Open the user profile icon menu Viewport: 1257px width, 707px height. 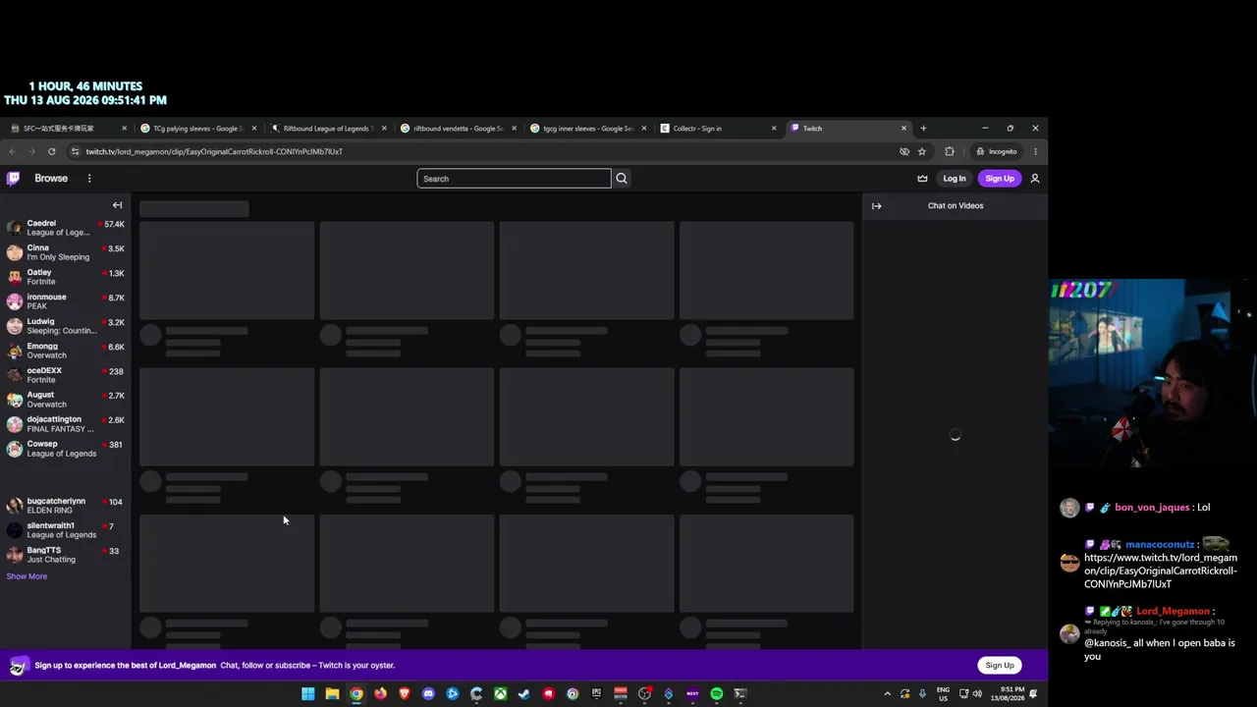tap(1034, 179)
